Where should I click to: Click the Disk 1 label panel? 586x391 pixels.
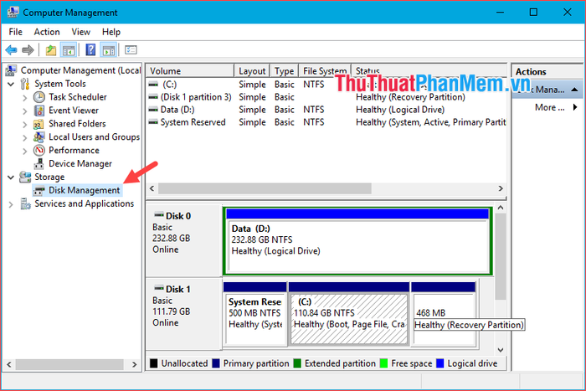184,313
